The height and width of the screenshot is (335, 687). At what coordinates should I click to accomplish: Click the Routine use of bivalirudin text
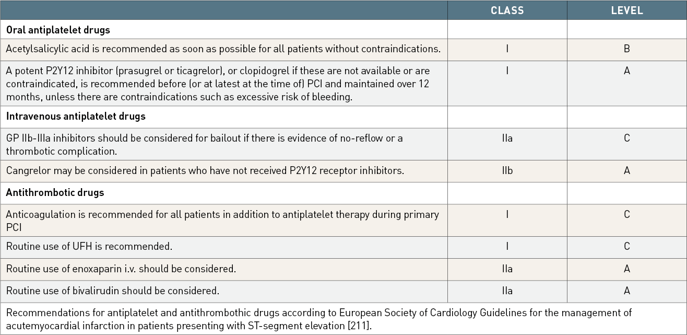coord(113,291)
